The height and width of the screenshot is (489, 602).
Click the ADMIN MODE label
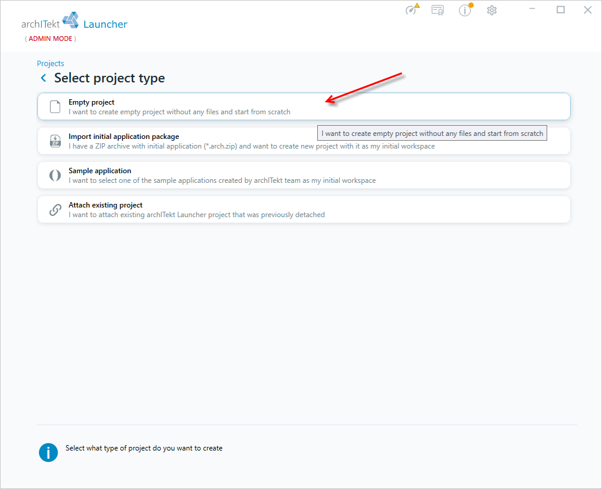(x=51, y=38)
